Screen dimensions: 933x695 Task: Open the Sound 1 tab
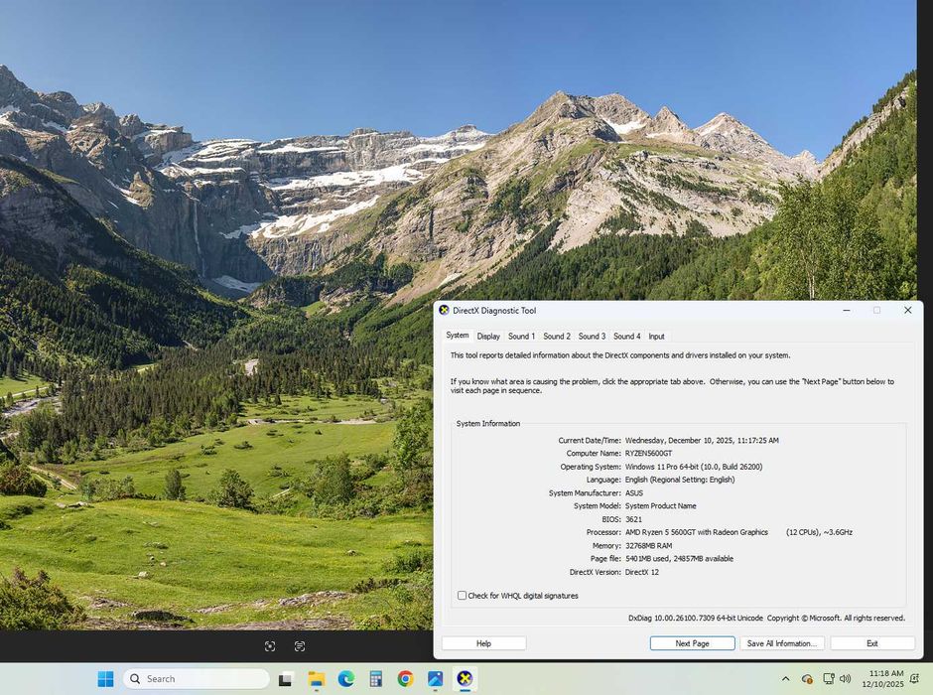pos(522,337)
